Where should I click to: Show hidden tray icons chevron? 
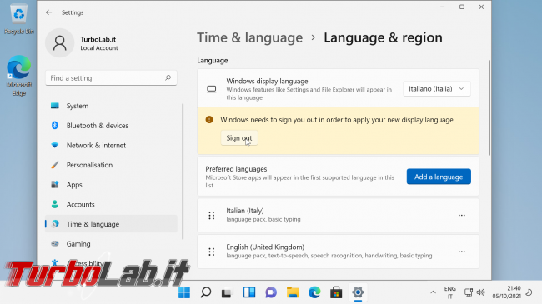coord(433,292)
